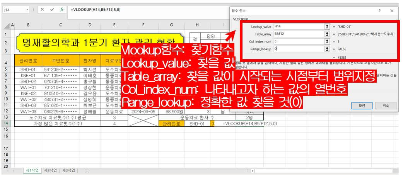The width and height of the screenshot is (403, 175).
Task: Click next sheet navigation arrow
Action: click(14, 171)
